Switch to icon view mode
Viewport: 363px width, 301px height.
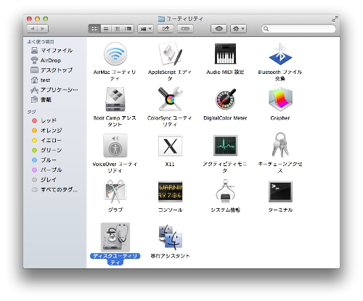pos(94,29)
